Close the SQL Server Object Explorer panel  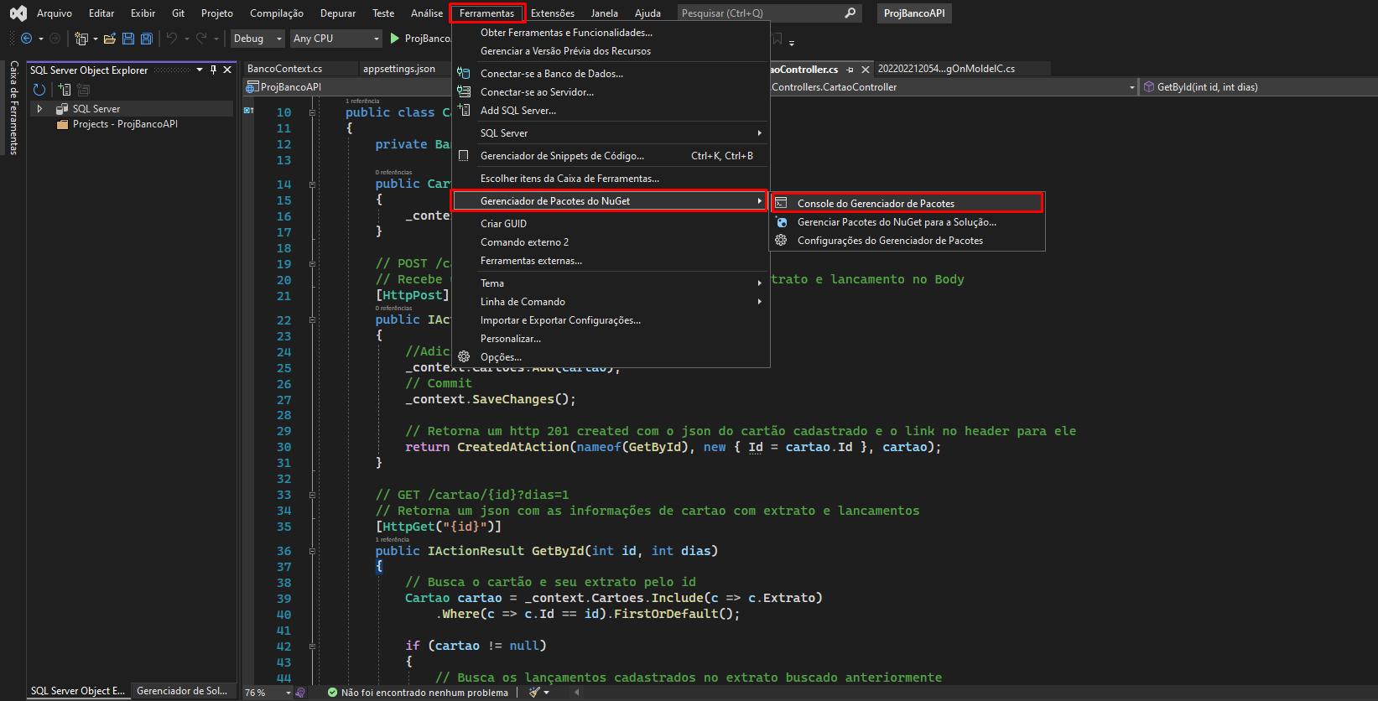pyautogui.click(x=227, y=70)
